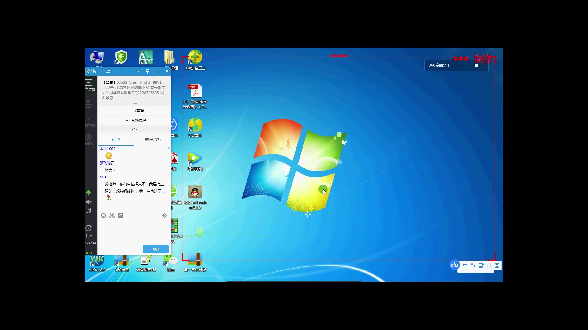The image size is (588, 330).
Task: Switch input language with 中 button
Action: coord(465,266)
